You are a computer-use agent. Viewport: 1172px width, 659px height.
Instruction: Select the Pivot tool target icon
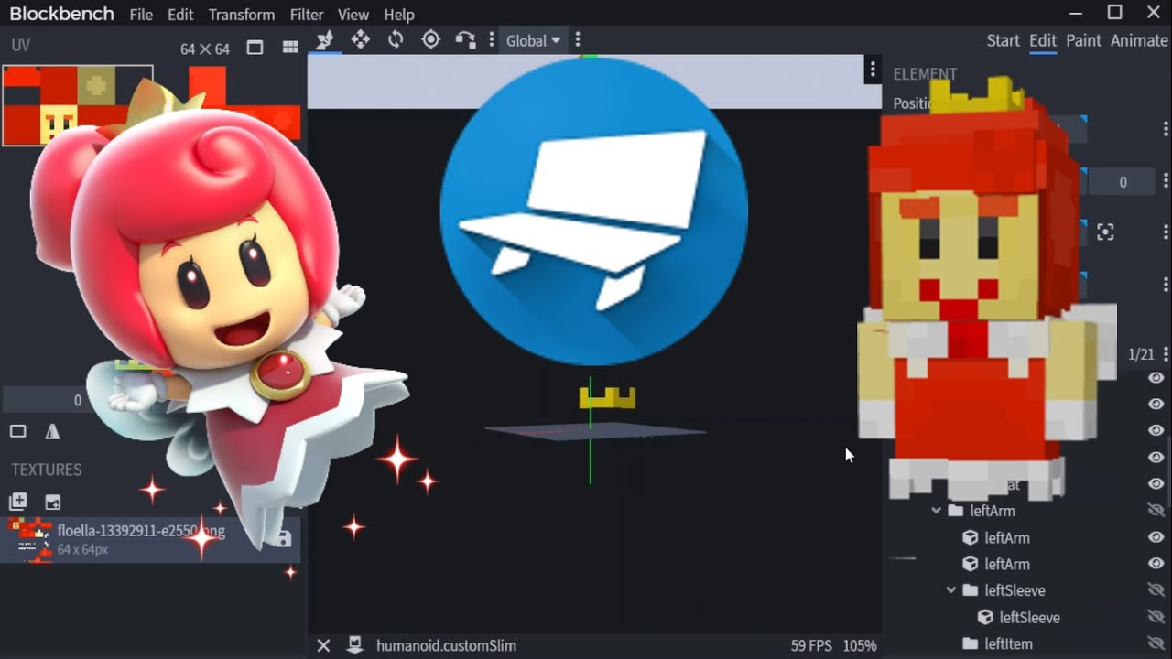coord(430,40)
